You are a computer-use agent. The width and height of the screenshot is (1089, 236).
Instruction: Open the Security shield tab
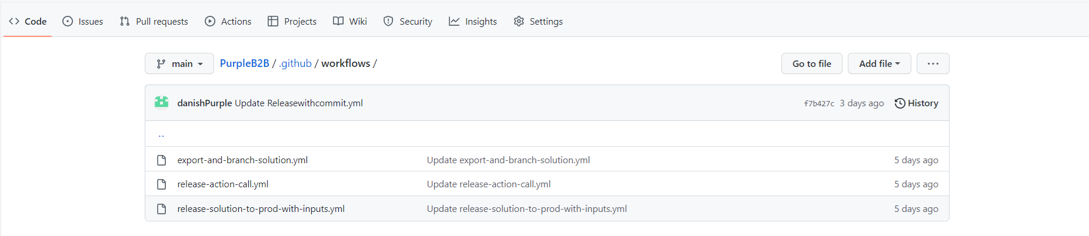408,21
